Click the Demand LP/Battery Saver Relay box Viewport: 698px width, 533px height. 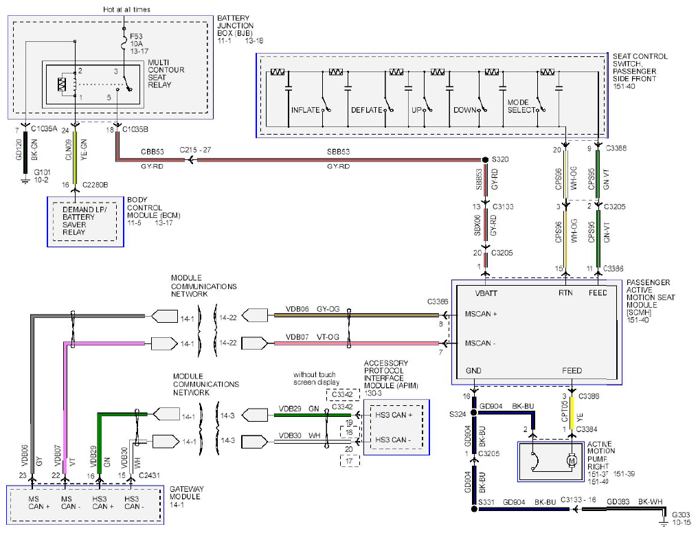[x=85, y=222]
